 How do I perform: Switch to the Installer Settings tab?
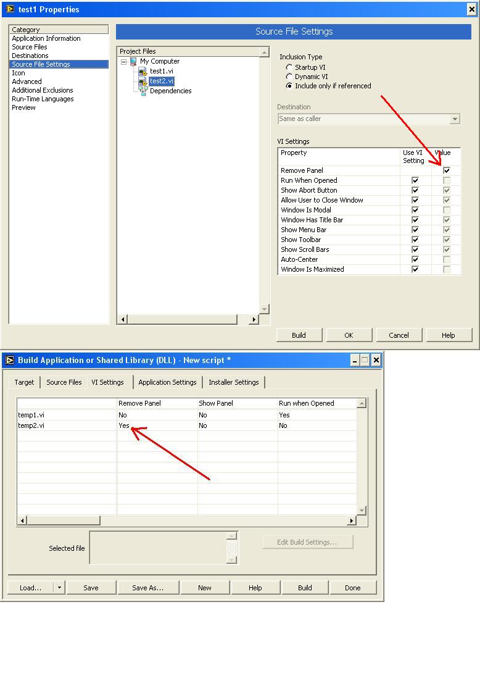click(x=234, y=382)
